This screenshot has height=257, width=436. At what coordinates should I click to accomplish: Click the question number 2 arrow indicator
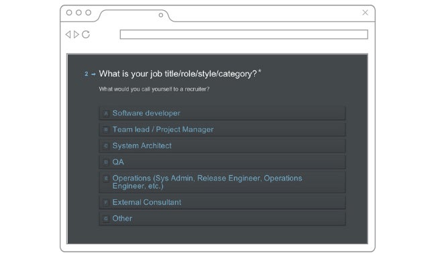point(90,74)
